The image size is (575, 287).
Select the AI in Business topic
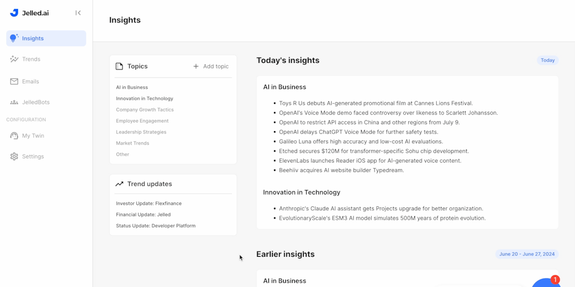(132, 87)
